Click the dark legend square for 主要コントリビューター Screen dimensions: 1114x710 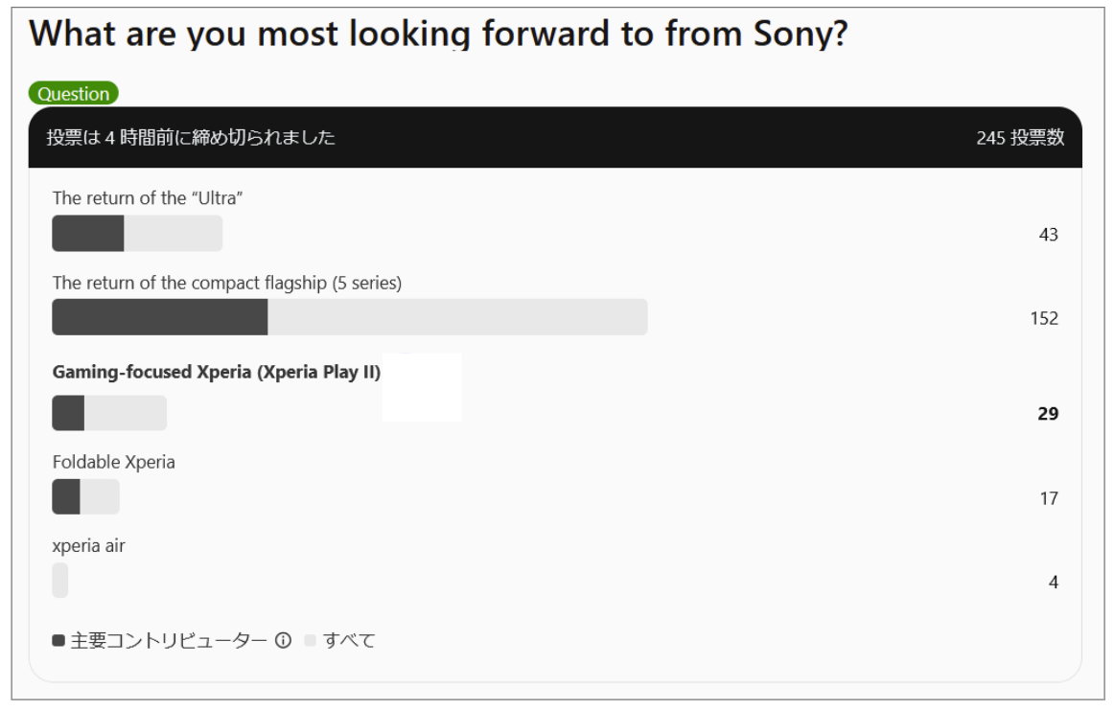click(x=58, y=640)
